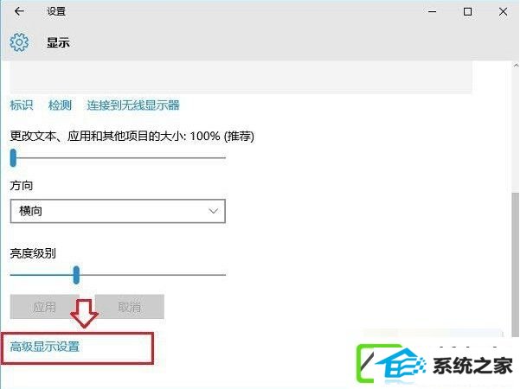
Task: Click the vertical scrollbar thumb
Action: (516, 264)
